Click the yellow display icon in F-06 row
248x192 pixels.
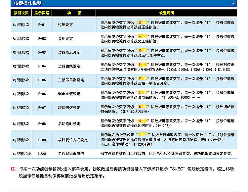coord(142,92)
